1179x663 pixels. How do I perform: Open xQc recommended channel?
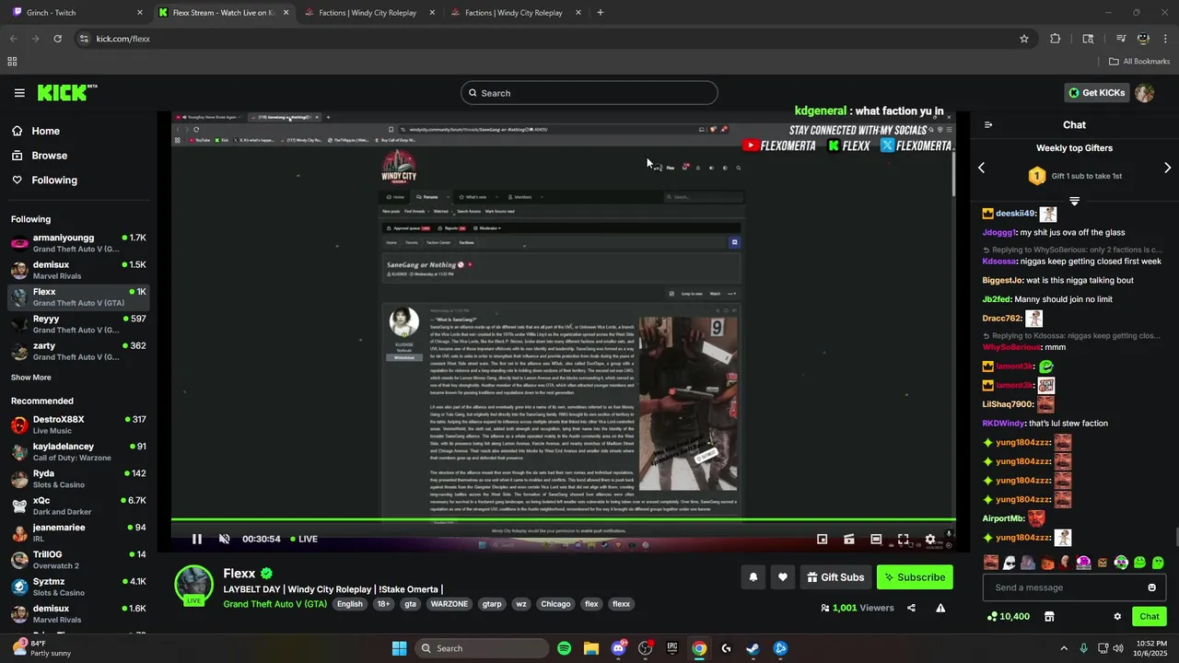77,506
